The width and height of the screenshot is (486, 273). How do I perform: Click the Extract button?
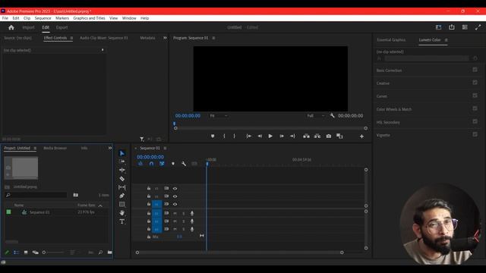[x=317, y=136]
